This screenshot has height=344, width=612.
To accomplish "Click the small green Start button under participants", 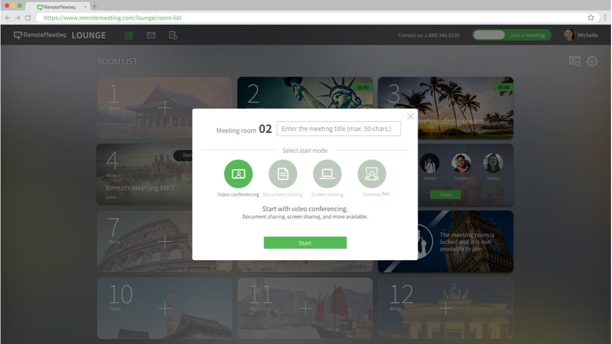I will [445, 194].
